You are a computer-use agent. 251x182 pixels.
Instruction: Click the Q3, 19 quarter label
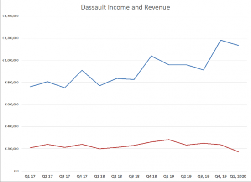click(204, 177)
